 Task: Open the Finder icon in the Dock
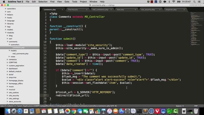tap(8, 111)
